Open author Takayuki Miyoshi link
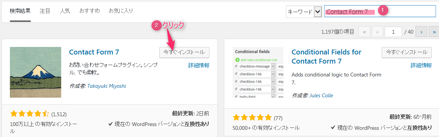 107,86
